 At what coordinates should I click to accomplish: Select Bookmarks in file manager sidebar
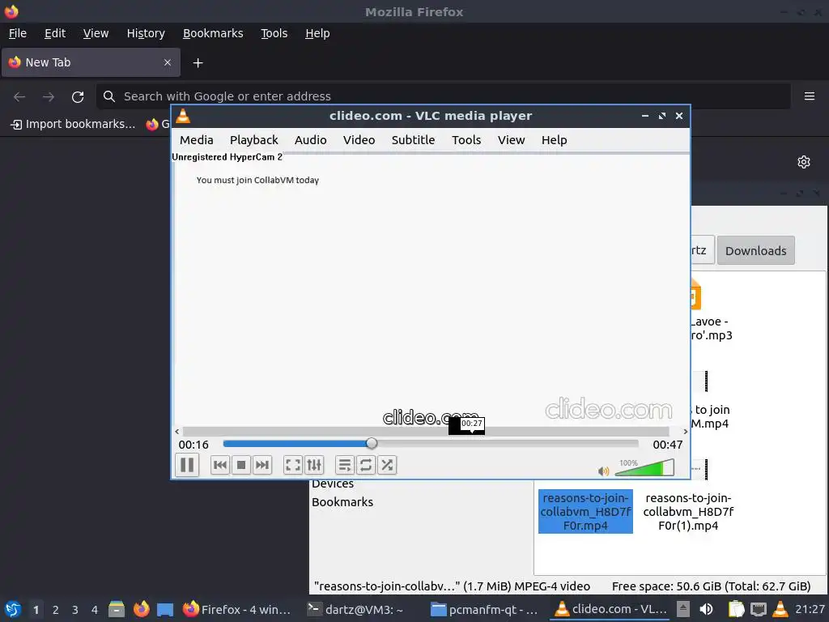[x=342, y=502]
